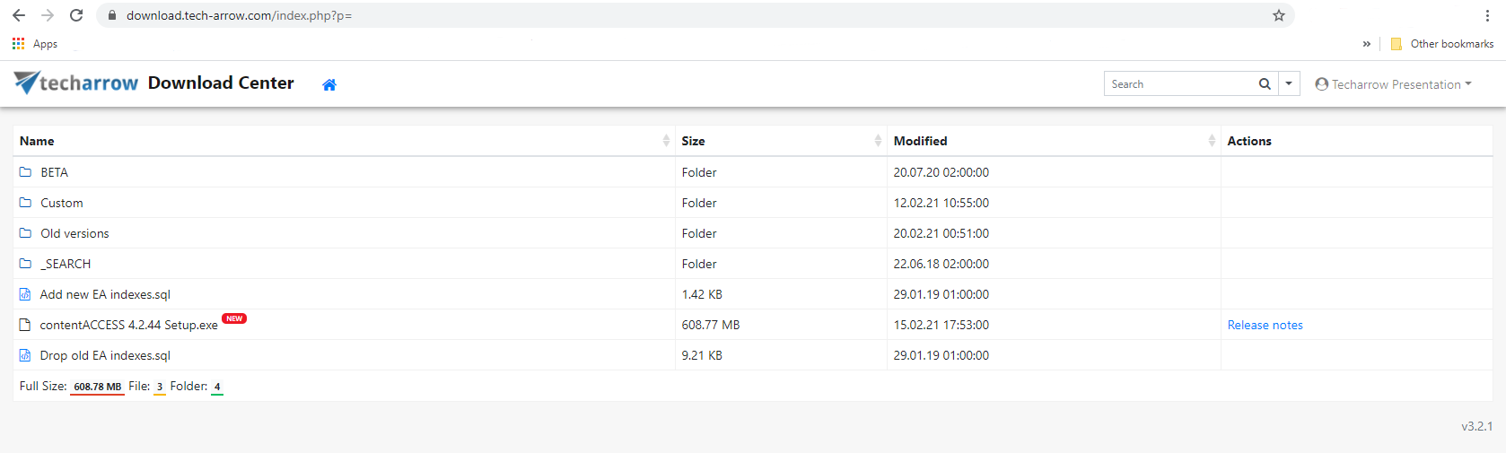The height and width of the screenshot is (453, 1506).
Task: Open the _SEARCH folder
Action: pos(66,264)
